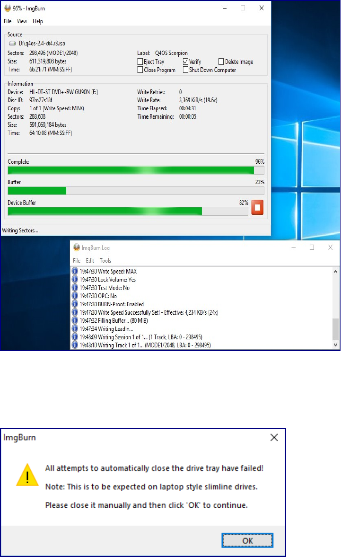This screenshot has width=341, height=557.
Task: Open the File menu in ImgBurn main window
Action: 8,21
